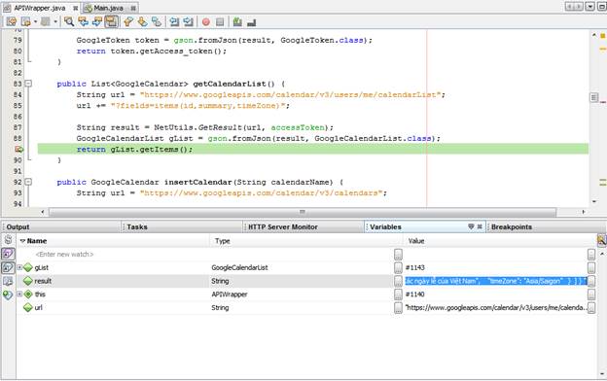607x381 pixels.
Task: Click the top icon in Variables left sidebar
Action: pyautogui.click(x=8, y=239)
